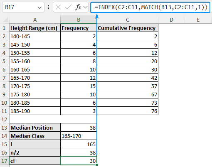Select column E header
Image resolution: width=212 pixels, height=167 pixels.
[x=198, y=20]
